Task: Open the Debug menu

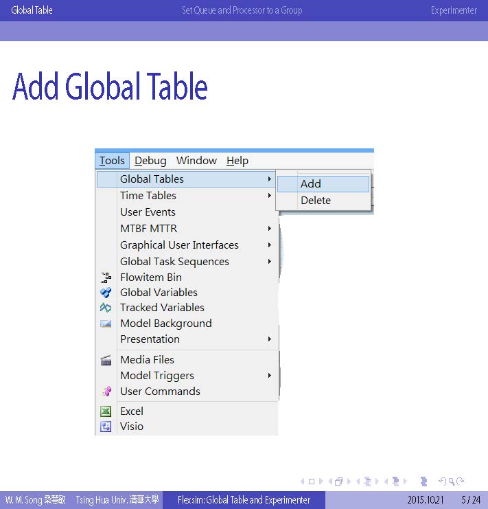Action: point(150,161)
